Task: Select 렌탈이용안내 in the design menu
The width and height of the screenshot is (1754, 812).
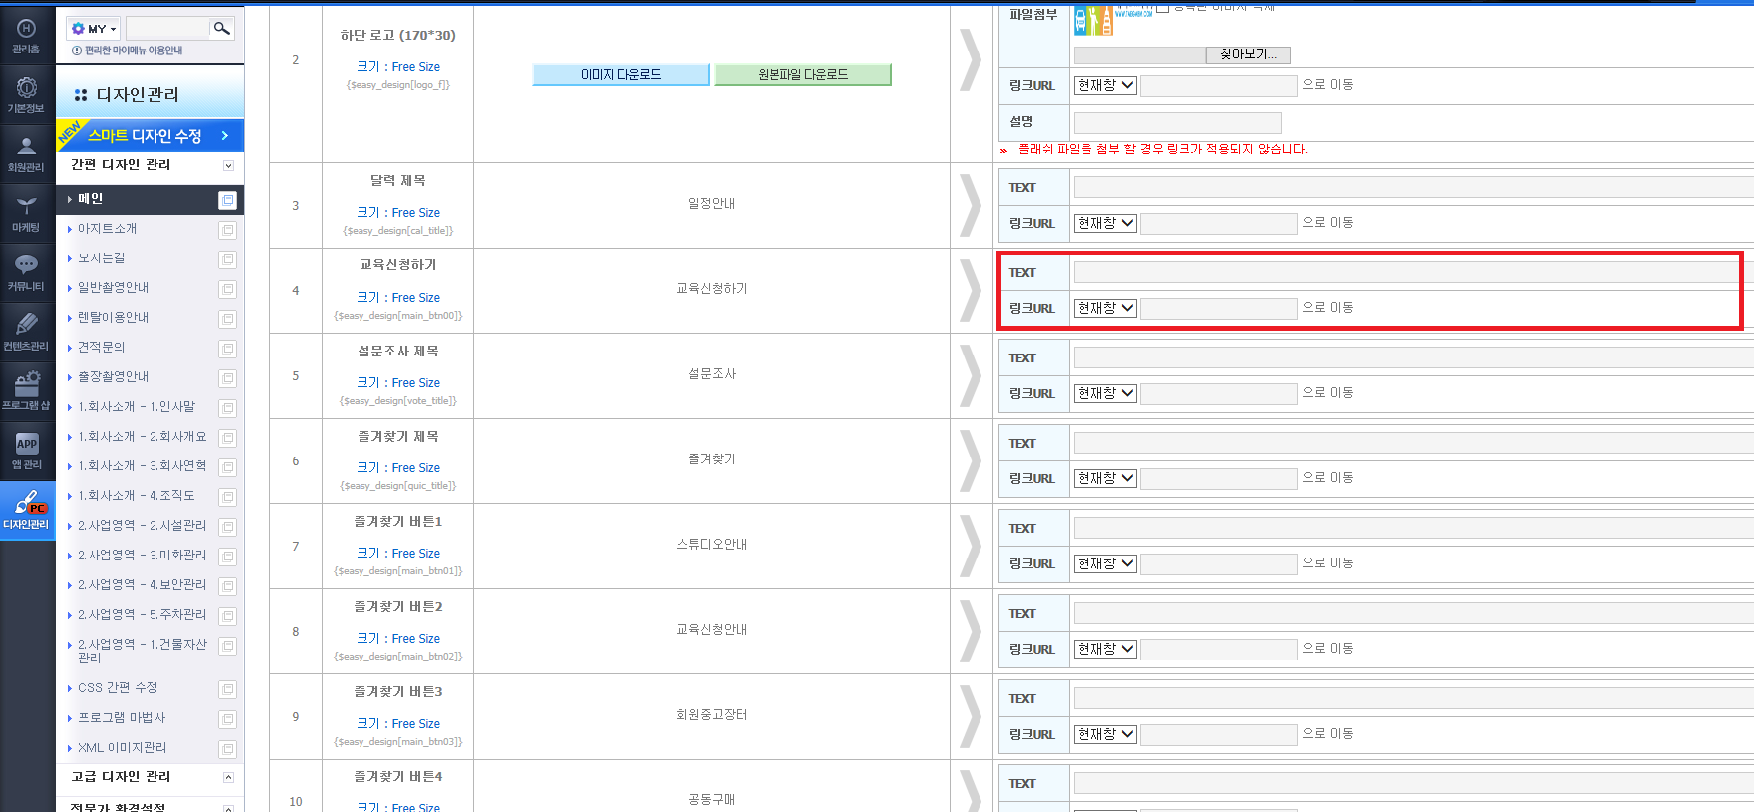Action: click(114, 318)
